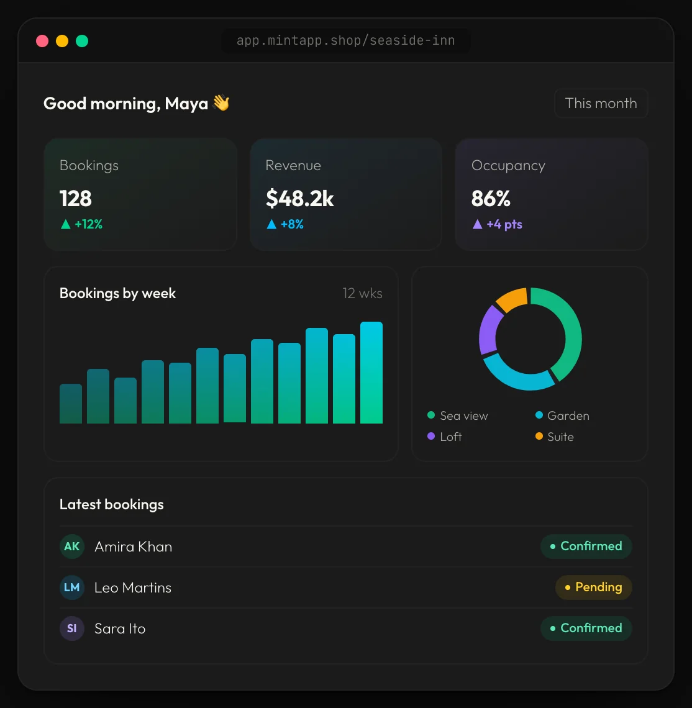
Task: Click the Bookings by week heading
Action: (117, 294)
